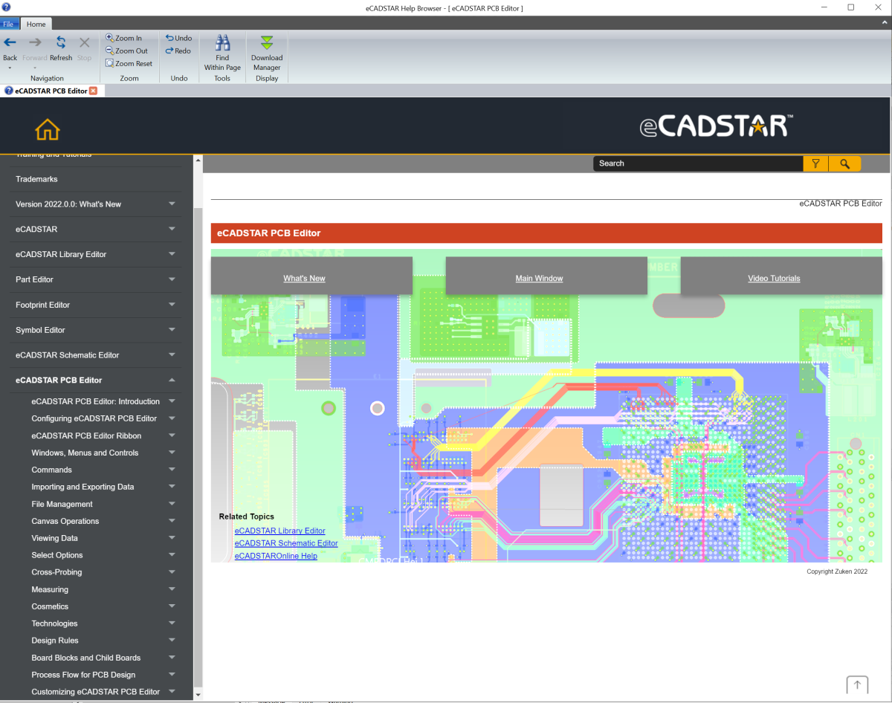
Task: Click the search filter funnel icon
Action: click(x=815, y=163)
